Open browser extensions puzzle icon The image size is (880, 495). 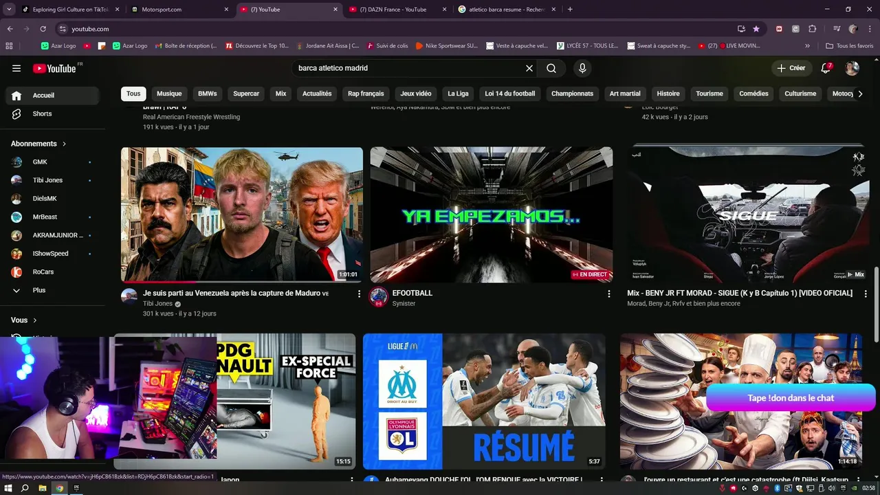[812, 29]
